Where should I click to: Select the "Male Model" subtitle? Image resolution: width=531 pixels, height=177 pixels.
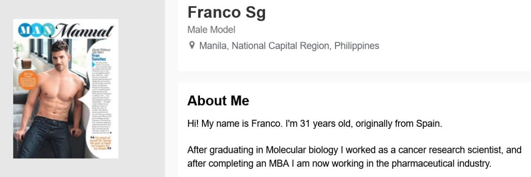pos(211,30)
